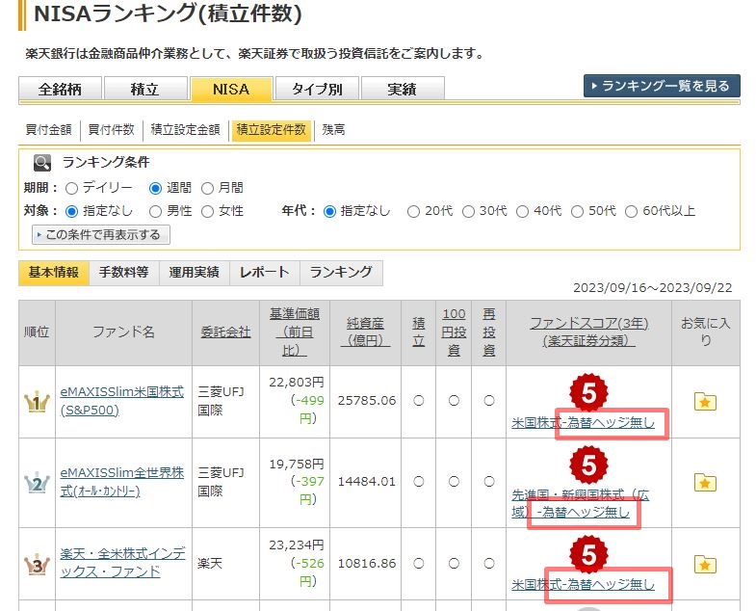Click ランキング一覧を見る button
Image resolution: width=756 pixels, height=611 pixels.
click(662, 86)
